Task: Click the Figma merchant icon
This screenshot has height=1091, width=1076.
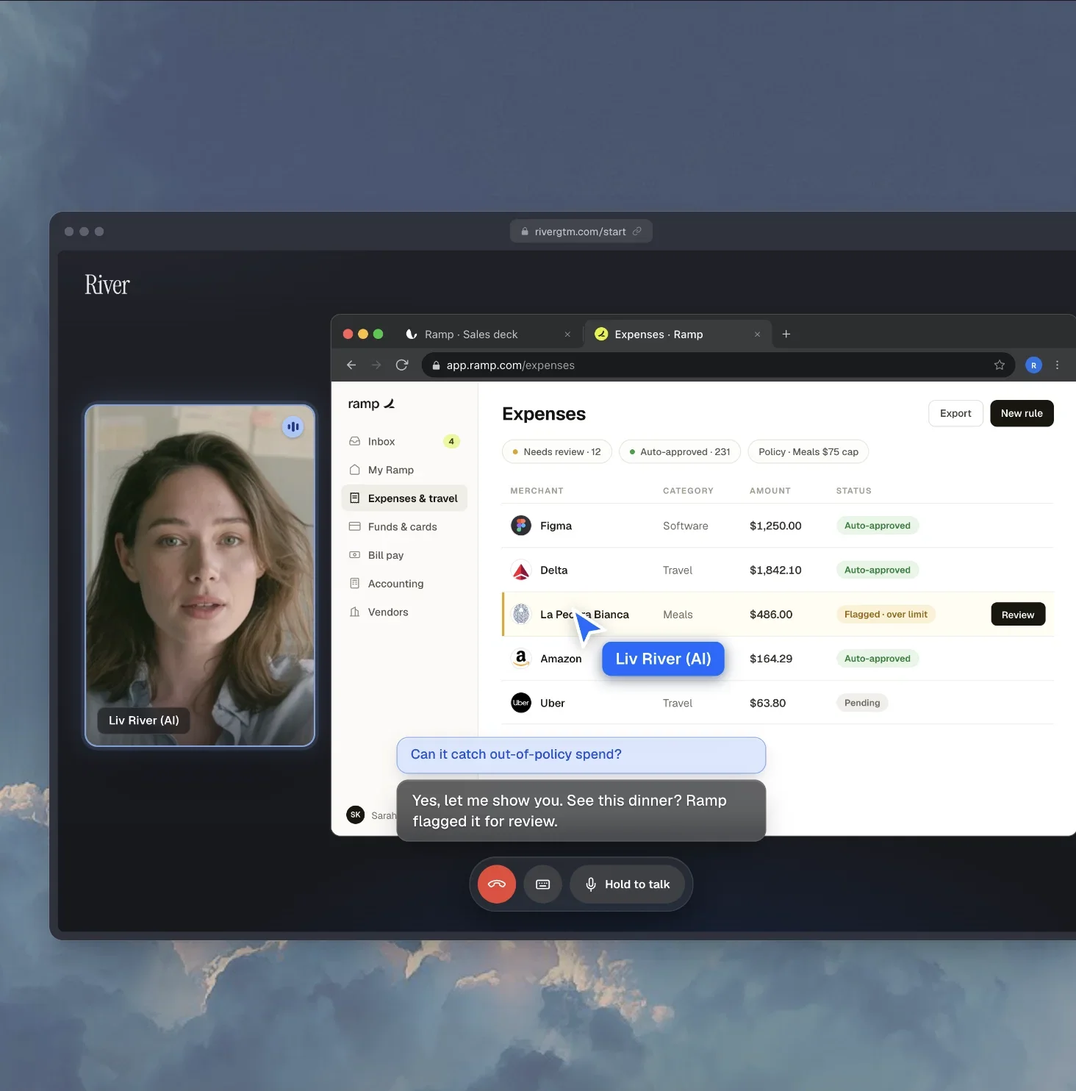Action: click(521, 526)
